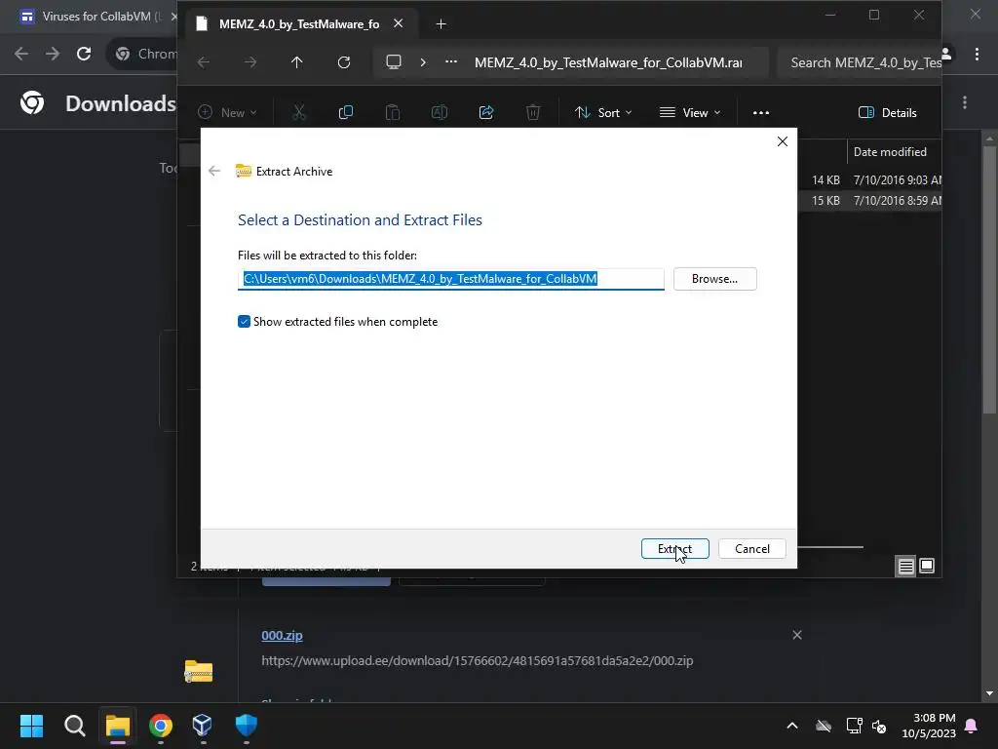
Task: Click the Rename icon in Explorer toolbar
Action: (440, 113)
